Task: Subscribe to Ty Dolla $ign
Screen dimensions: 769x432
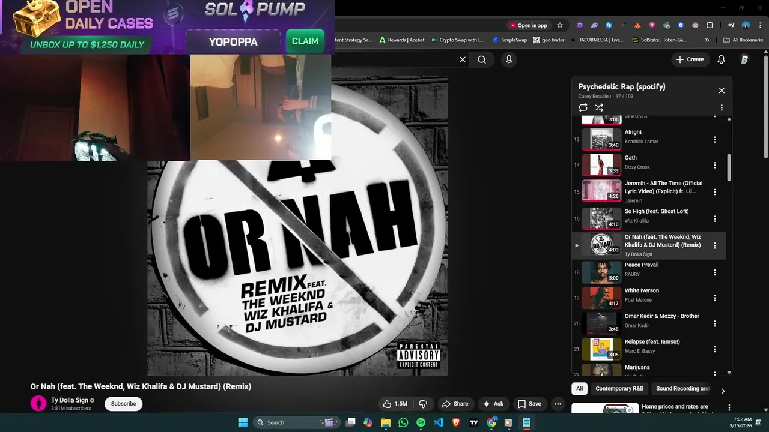Action: (x=123, y=404)
